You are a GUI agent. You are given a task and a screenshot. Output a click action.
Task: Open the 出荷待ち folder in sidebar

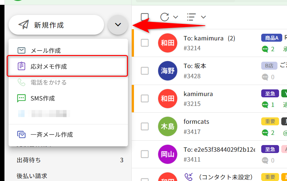[x=29, y=160]
